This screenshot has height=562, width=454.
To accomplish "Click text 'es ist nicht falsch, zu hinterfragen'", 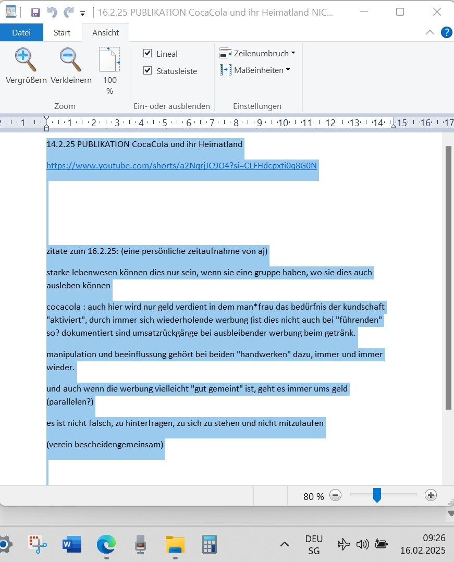I will [111, 423].
